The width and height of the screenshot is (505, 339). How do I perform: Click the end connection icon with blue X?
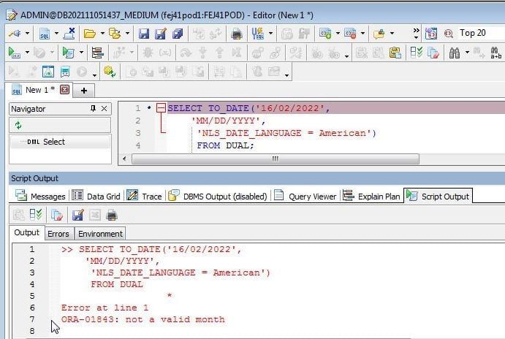pos(69,33)
